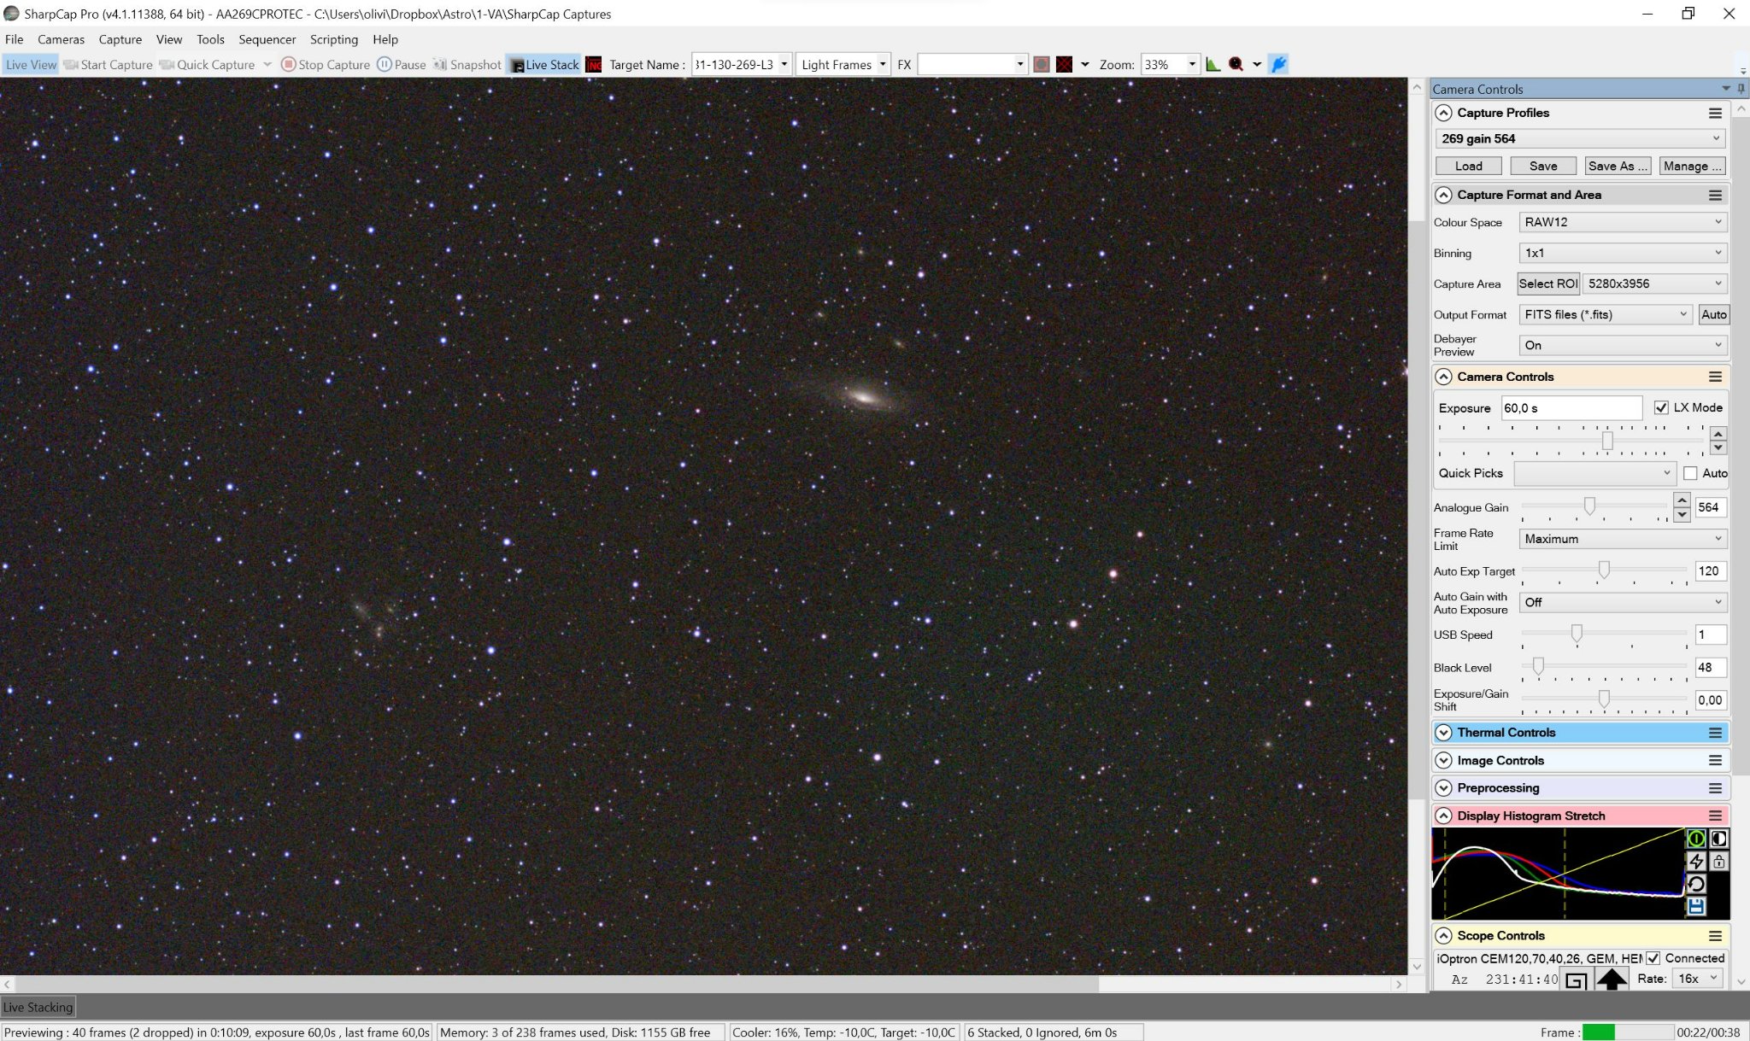Open the Output Format FITS files dropdown
Screen dimensions: 1750x1041
tap(1605, 314)
